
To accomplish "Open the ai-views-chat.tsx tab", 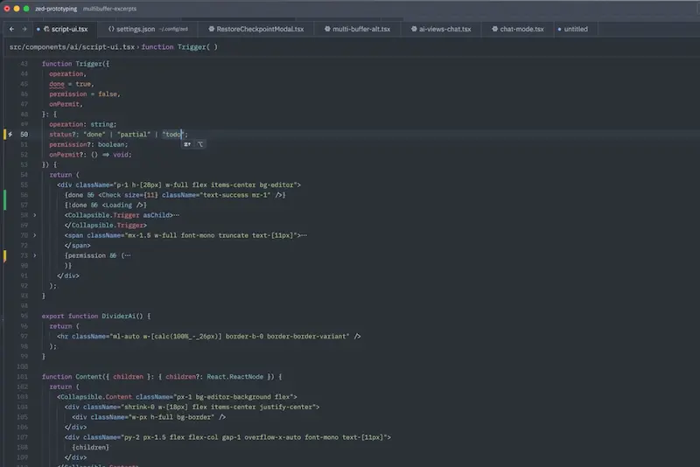I will [441, 29].
